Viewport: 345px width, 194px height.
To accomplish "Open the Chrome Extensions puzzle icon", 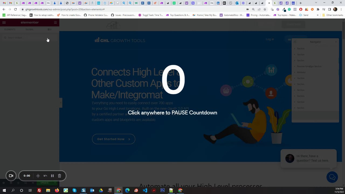I will [318, 9].
